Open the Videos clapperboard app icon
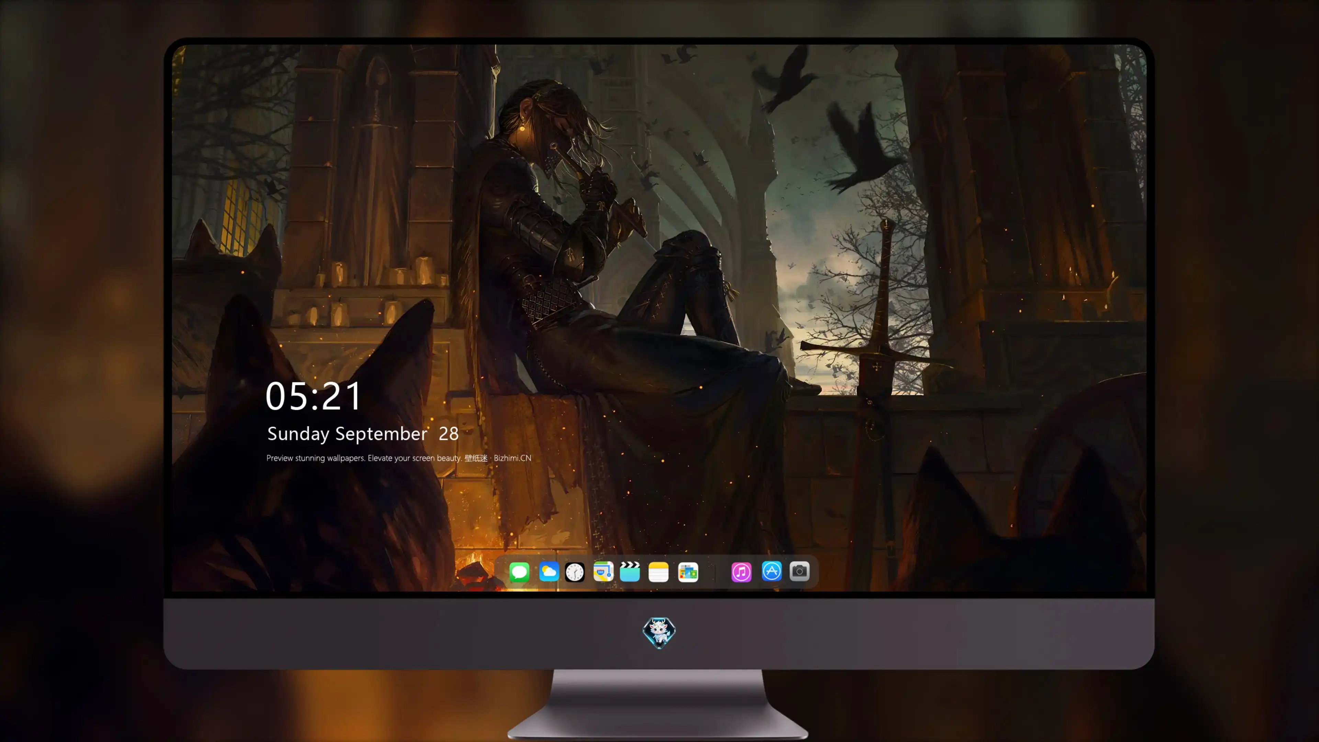 pos(630,572)
